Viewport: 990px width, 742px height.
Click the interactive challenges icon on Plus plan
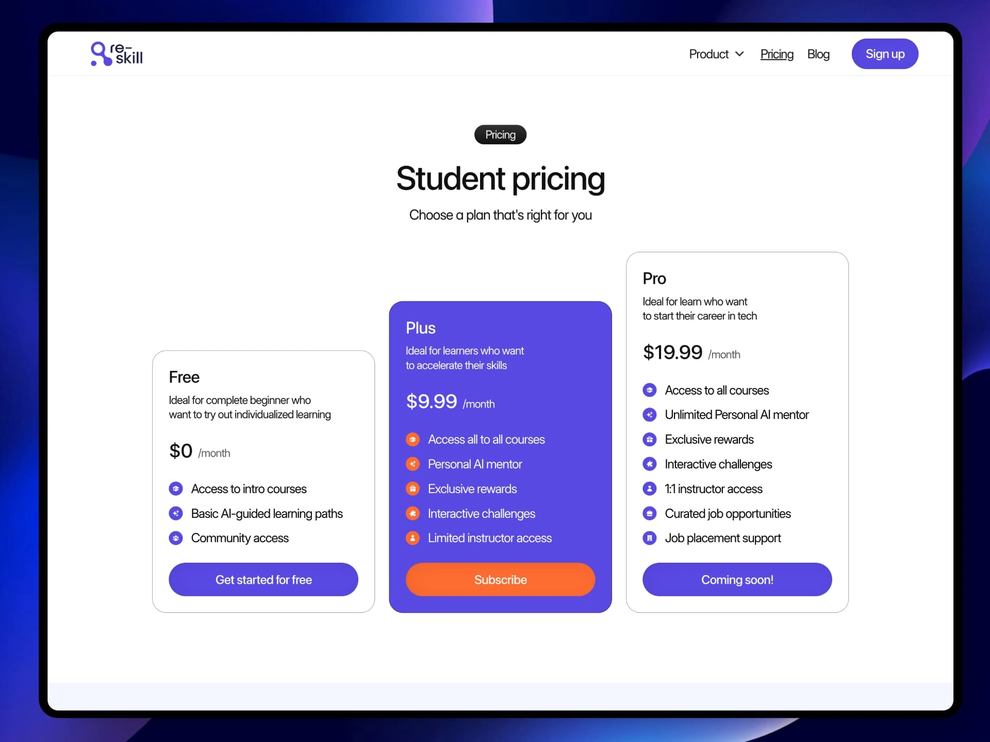tap(413, 513)
